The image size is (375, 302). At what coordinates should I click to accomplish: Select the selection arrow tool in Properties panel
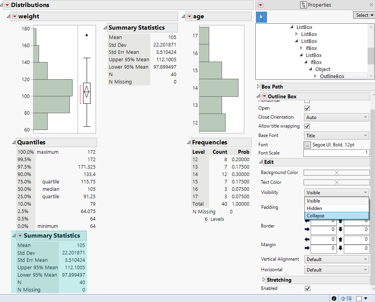coord(261,17)
